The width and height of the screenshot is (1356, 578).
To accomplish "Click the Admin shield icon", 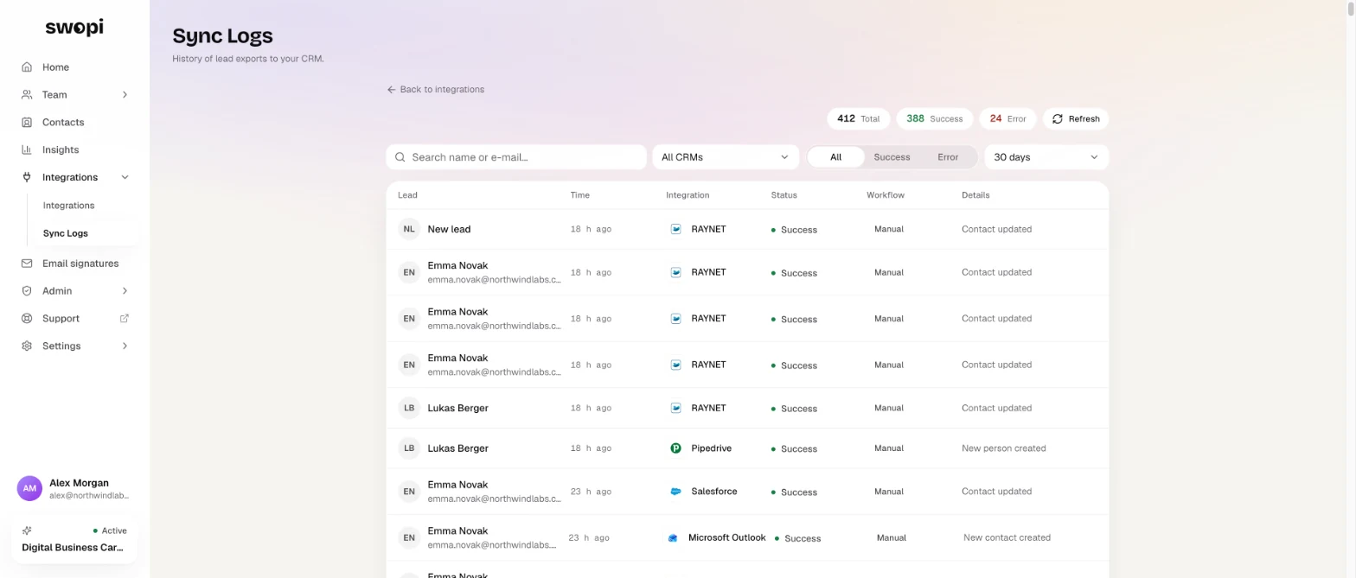I will tap(27, 291).
